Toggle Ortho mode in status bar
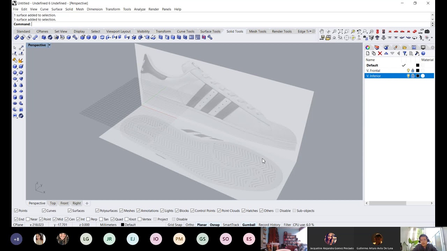Image resolution: width=447 pixels, height=251 pixels. point(190,225)
